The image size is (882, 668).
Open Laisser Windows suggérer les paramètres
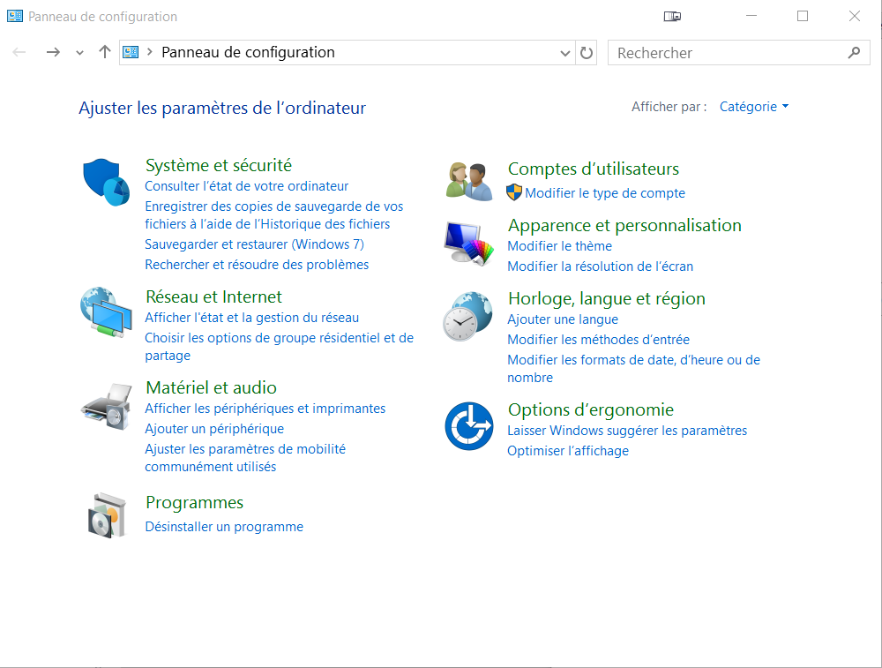pyautogui.click(x=626, y=431)
